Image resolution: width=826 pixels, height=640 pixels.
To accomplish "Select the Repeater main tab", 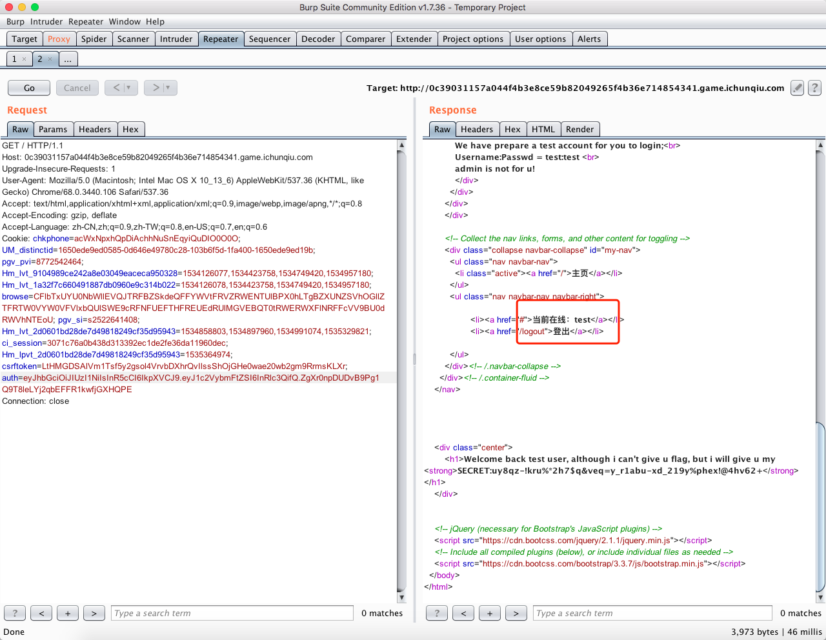I will [x=221, y=39].
